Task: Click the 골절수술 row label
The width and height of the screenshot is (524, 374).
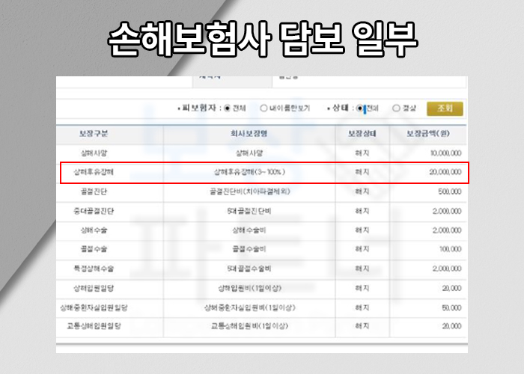Action: click(94, 249)
